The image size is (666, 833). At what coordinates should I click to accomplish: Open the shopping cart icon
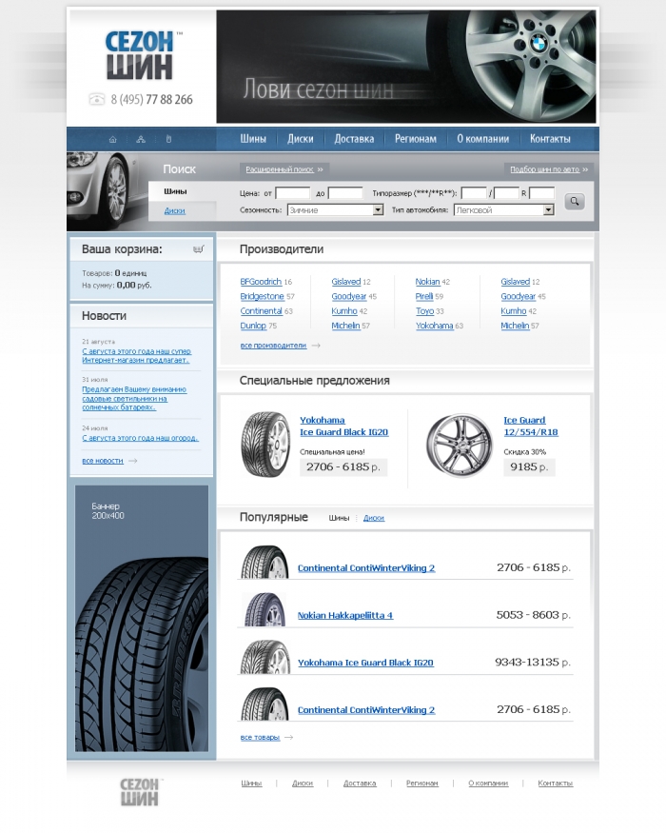(199, 248)
